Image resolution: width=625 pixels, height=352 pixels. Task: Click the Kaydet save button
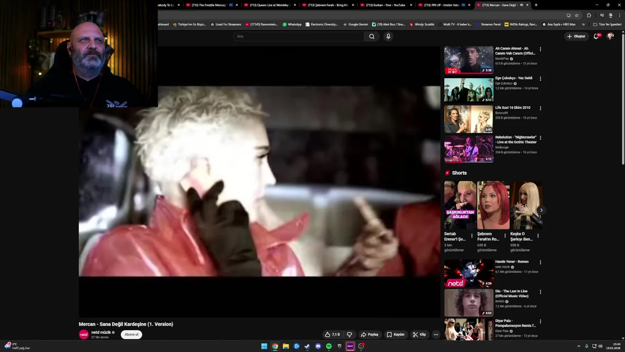click(x=396, y=335)
